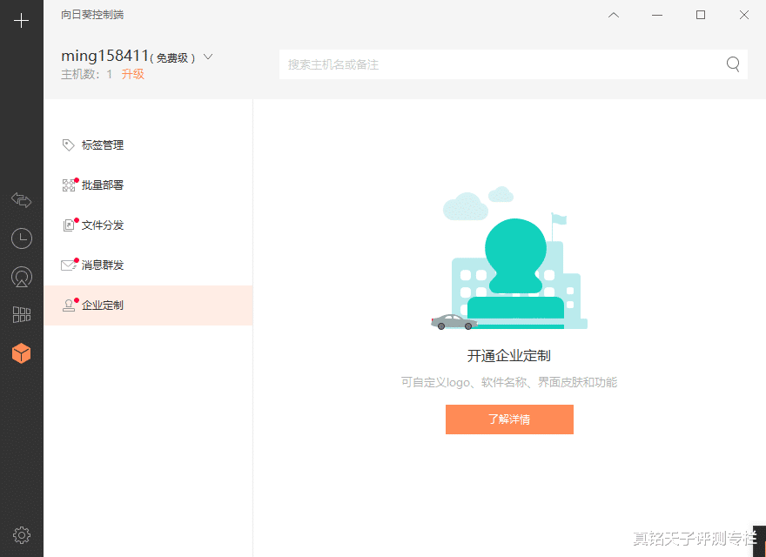
Task: Select the orange cube toolbox icon
Action: pos(22,352)
